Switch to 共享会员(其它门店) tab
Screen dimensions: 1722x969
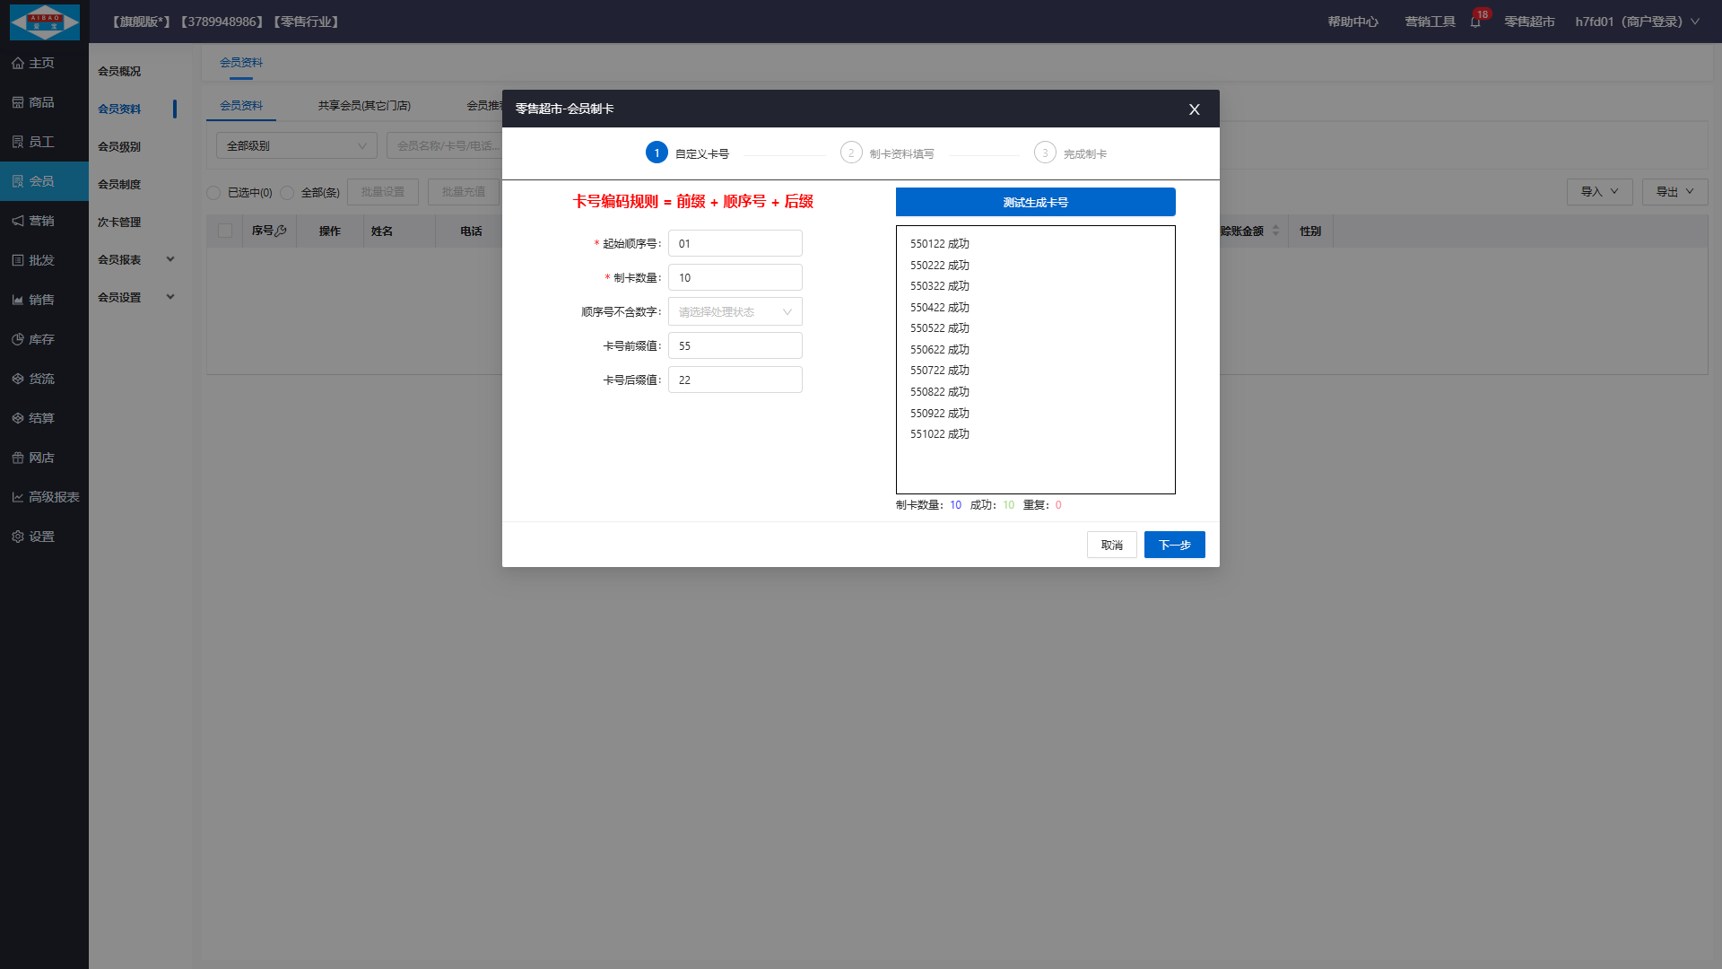(x=364, y=106)
